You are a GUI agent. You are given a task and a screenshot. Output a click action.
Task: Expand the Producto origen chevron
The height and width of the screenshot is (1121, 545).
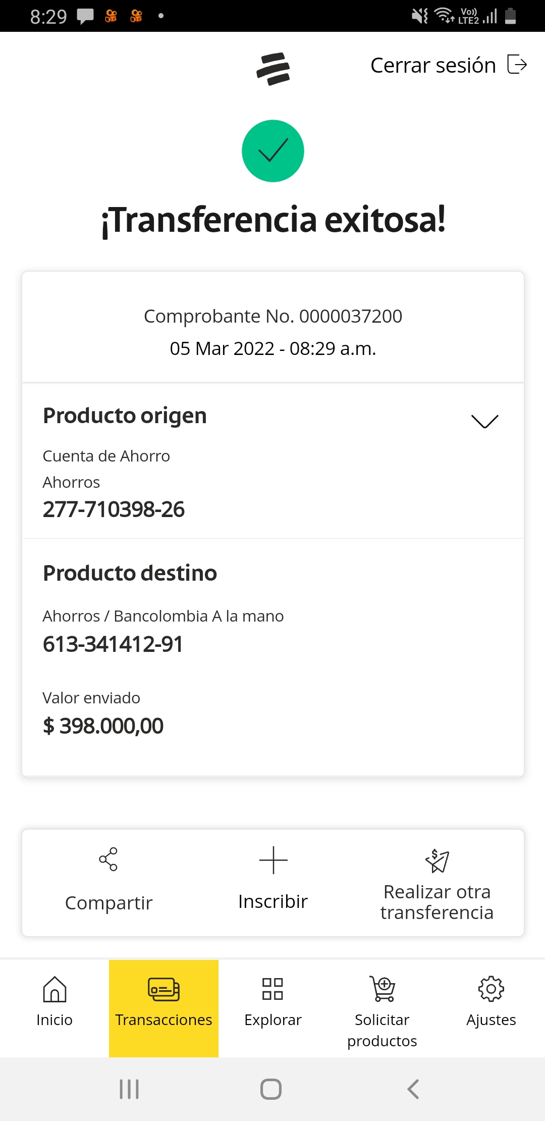[484, 421]
